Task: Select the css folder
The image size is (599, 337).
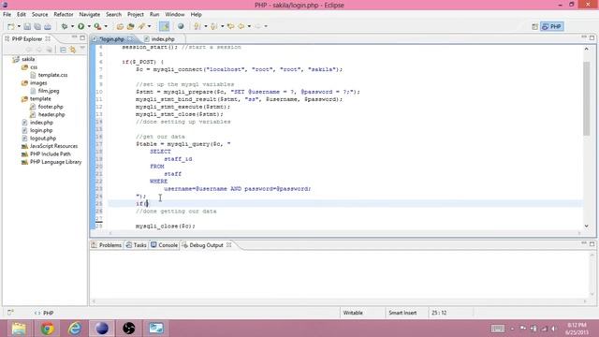Action: (34, 66)
